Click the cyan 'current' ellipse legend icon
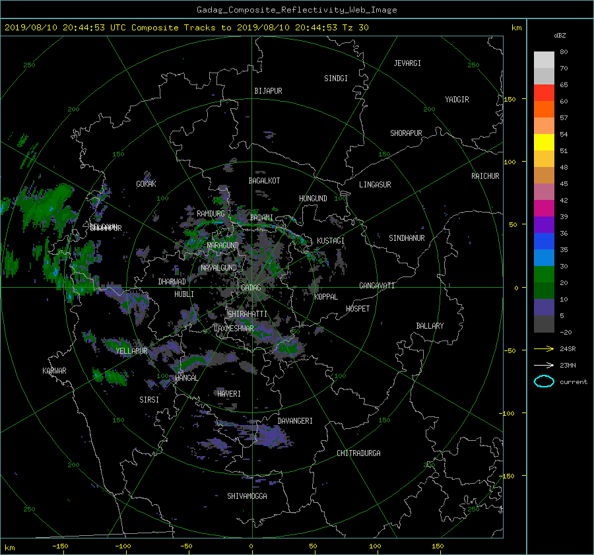Image resolution: width=594 pixels, height=555 pixels. [544, 381]
